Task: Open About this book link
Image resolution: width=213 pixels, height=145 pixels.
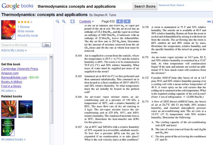Action: coord(28,36)
